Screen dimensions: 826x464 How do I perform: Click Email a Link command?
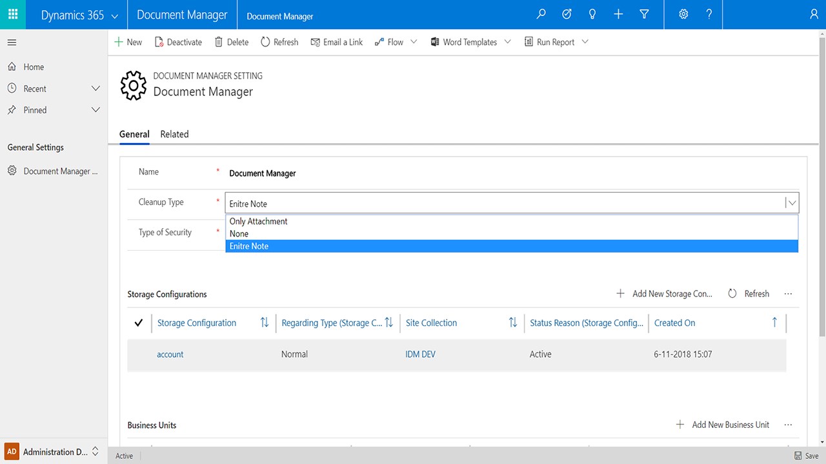(x=337, y=42)
